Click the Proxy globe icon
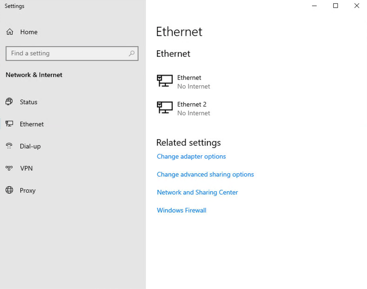Image resolution: width=367 pixels, height=289 pixels. point(9,190)
